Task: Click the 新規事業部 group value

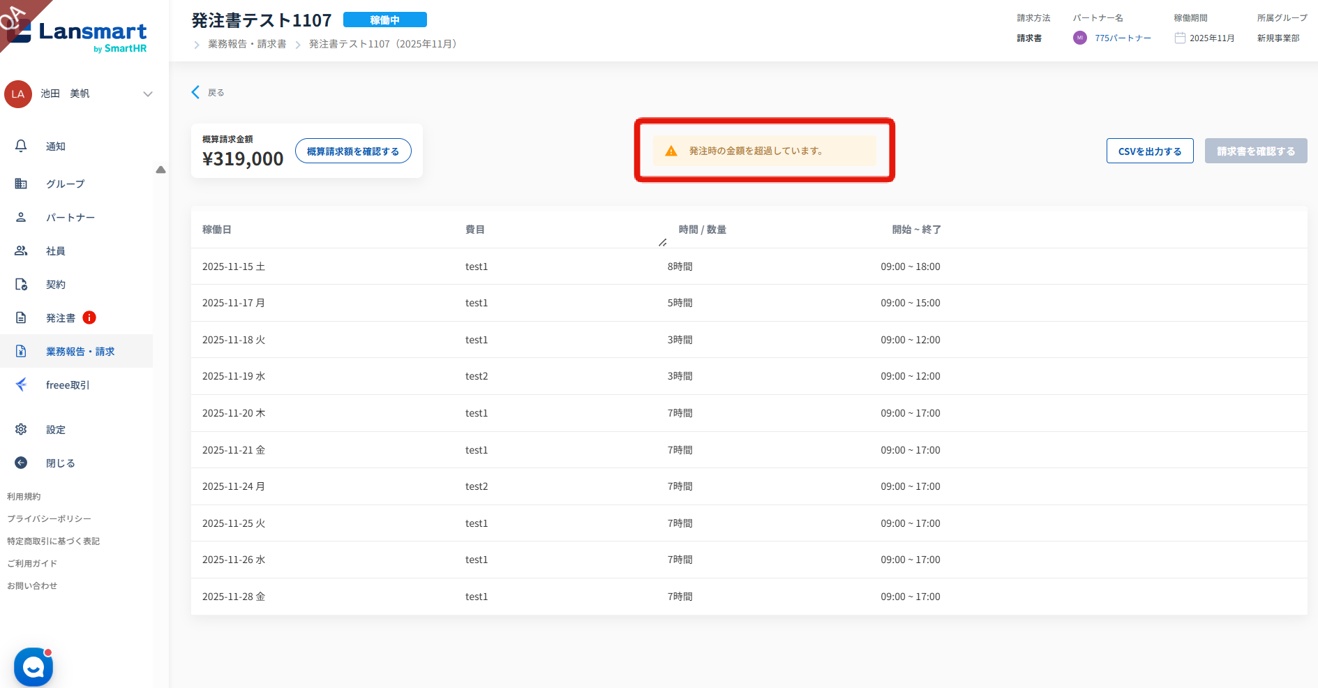Action: tap(1278, 38)
